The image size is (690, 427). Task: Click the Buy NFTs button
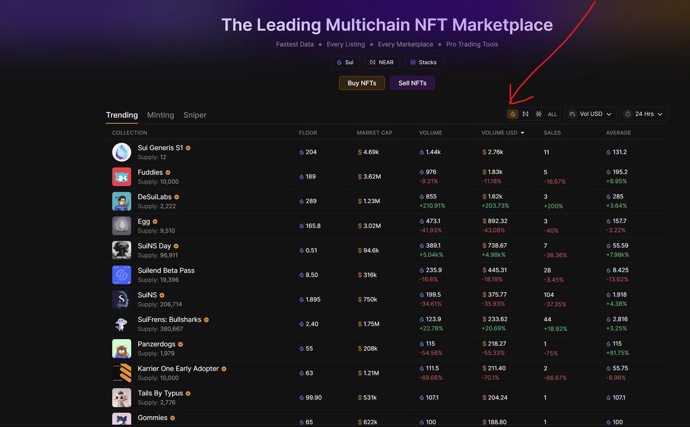click(x=362, y=83)
